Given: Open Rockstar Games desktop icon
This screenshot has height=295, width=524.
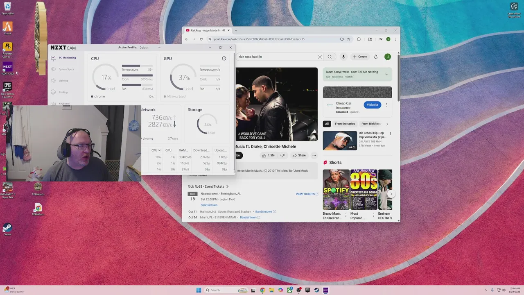Looking at the screenshot, I should [7, 50].
